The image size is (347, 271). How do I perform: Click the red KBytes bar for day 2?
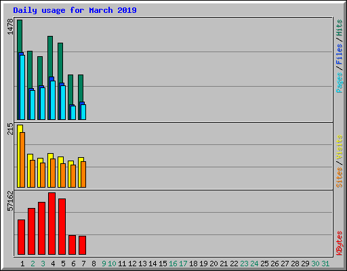pyautogui.click(x=31, y=231)
